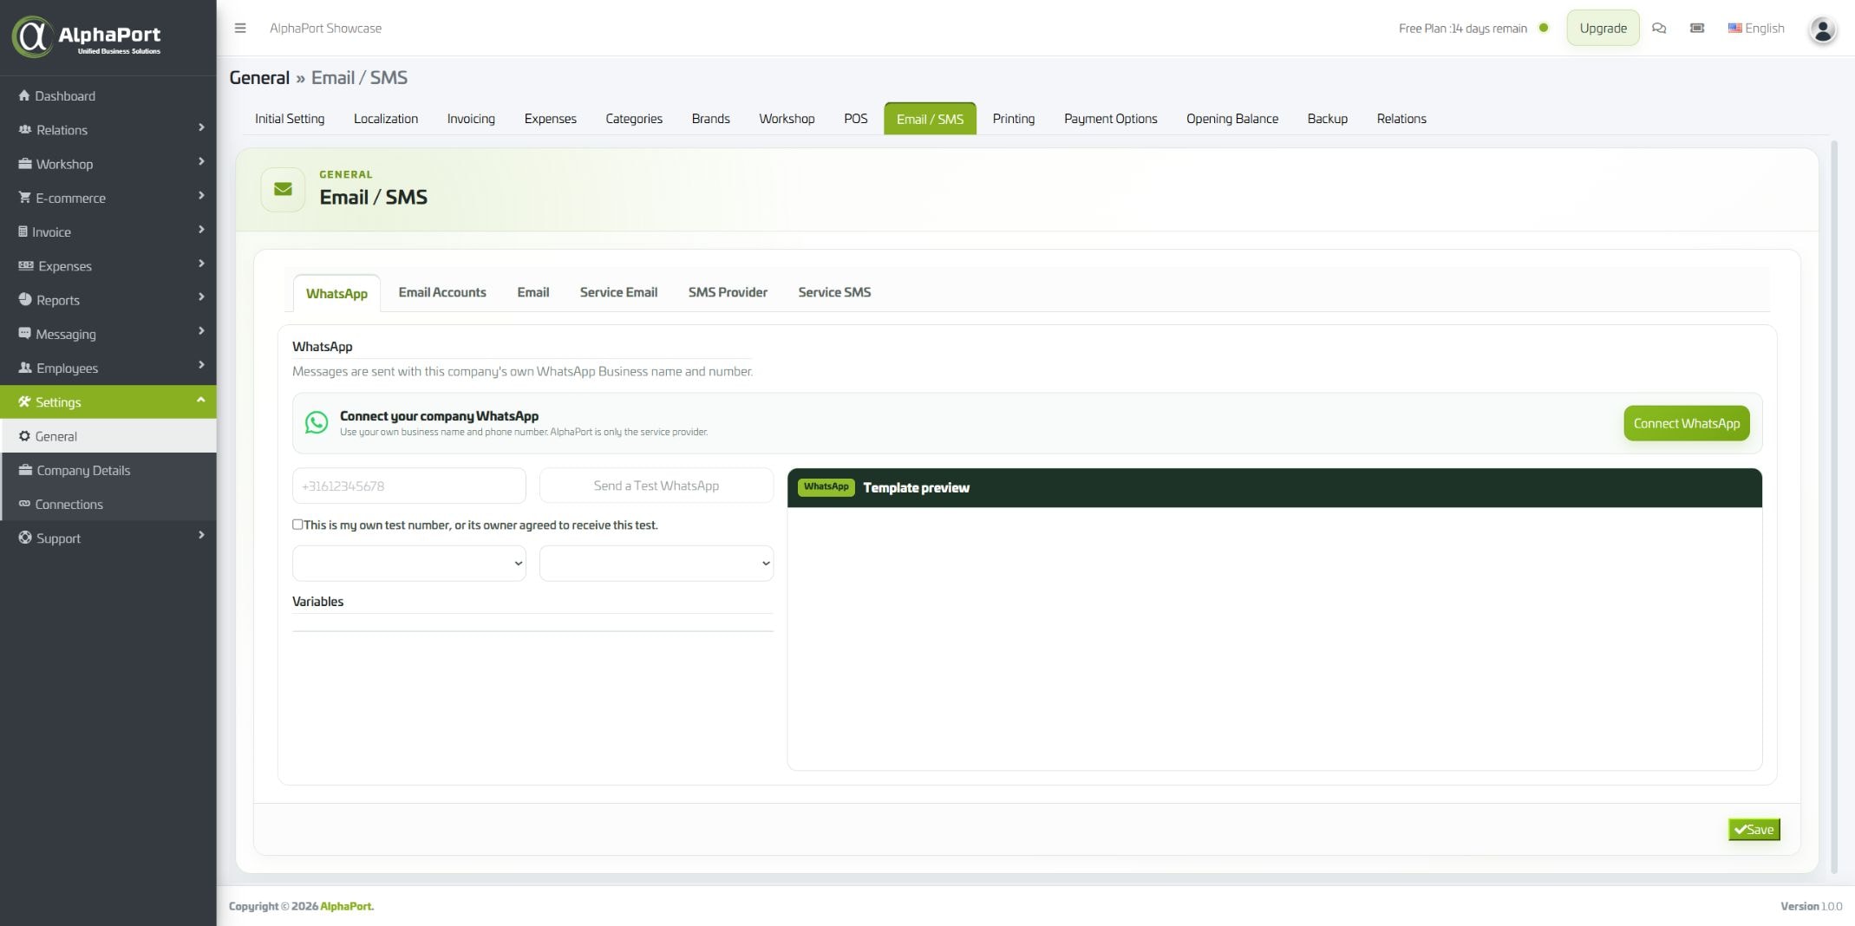Image resolution: width=1855 pixels, height=926 pixels.
Task: Click the Connect WhatsApp button
Action: [1687, 423]
